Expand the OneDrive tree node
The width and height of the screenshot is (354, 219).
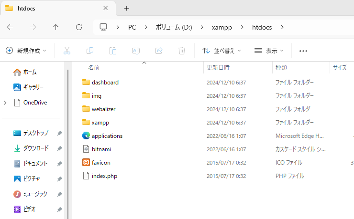tap(5, 103)
